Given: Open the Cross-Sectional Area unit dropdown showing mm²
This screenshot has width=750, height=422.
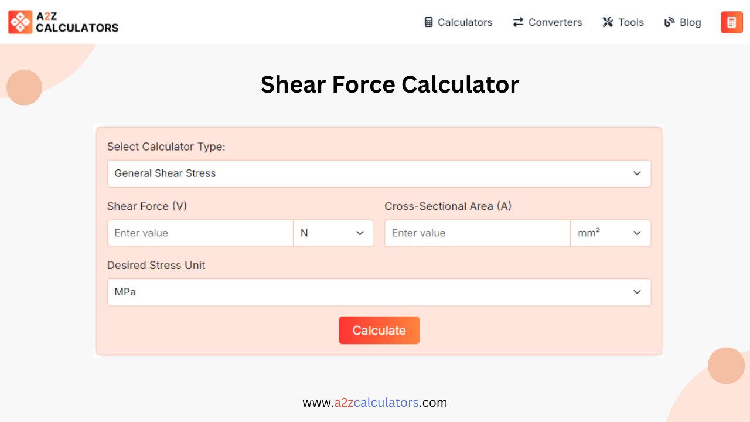Looking at the screenshot, I should pyautogui.click(x=611, y=233).
